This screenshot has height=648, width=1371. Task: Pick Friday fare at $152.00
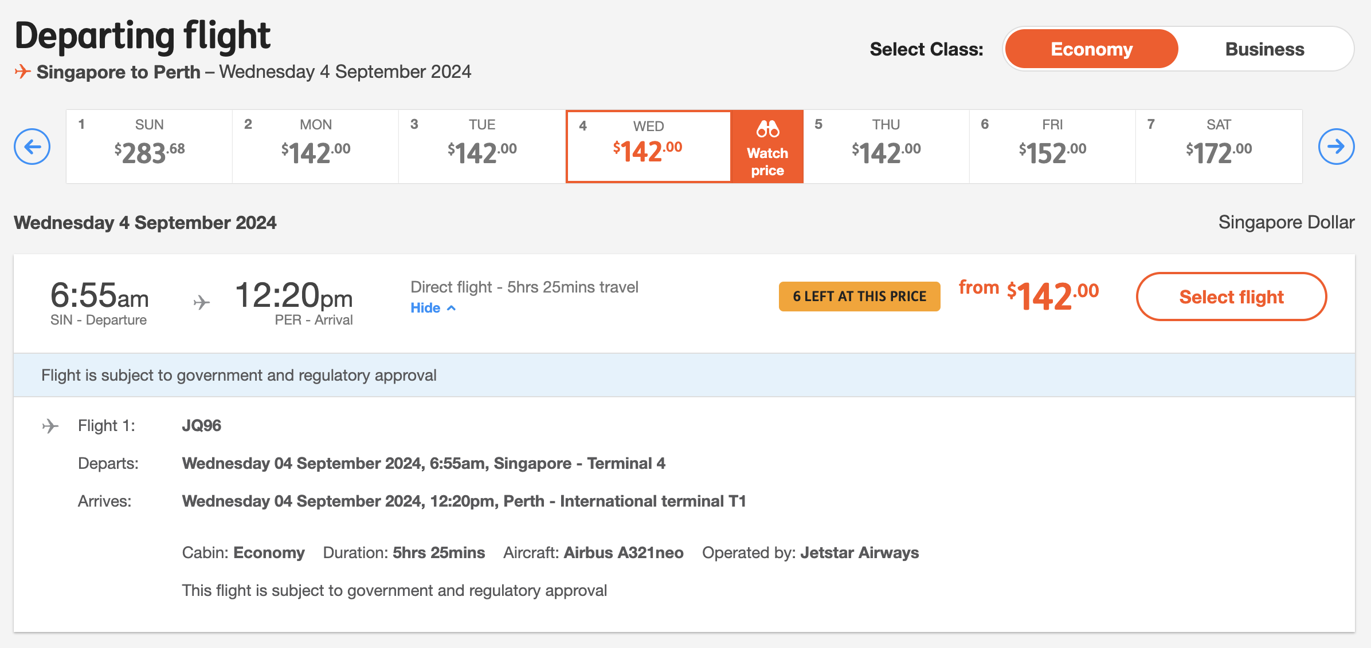pyautogui.click(x=1052, y=147)
